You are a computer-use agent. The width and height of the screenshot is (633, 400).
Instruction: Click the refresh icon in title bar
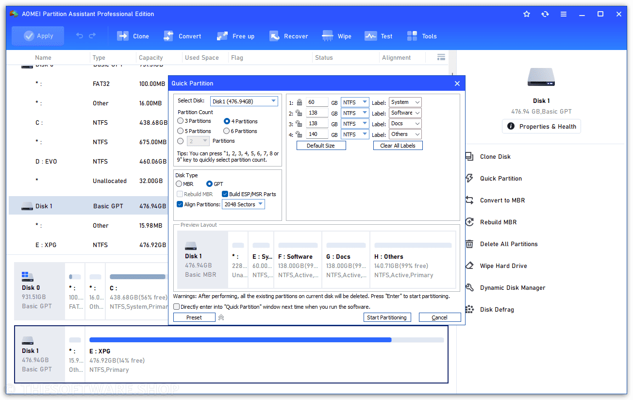545,14
